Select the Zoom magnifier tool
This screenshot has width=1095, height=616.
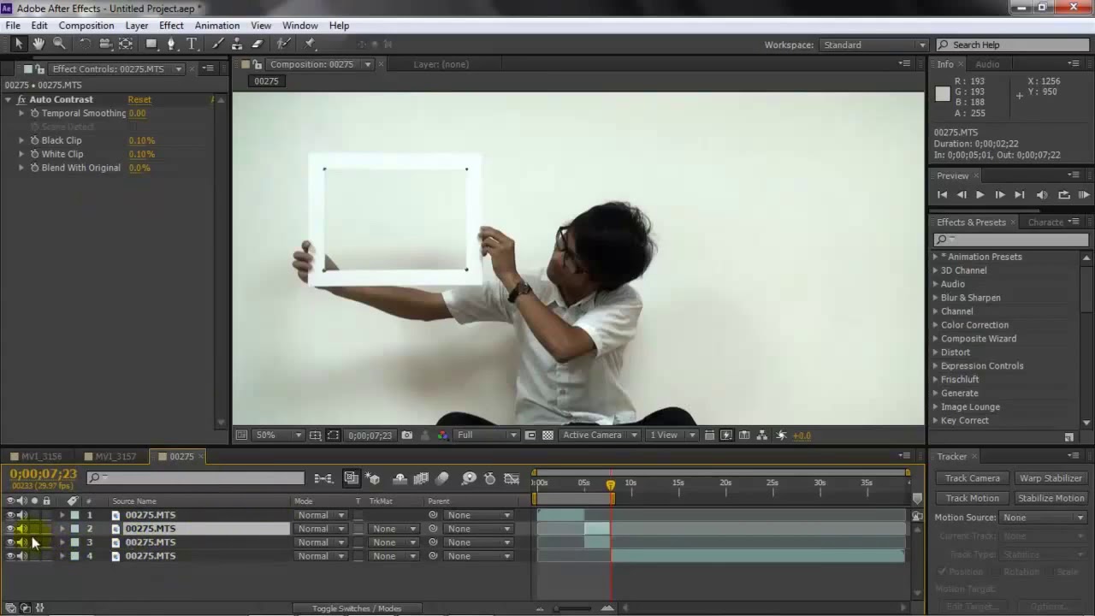[59, 44]
